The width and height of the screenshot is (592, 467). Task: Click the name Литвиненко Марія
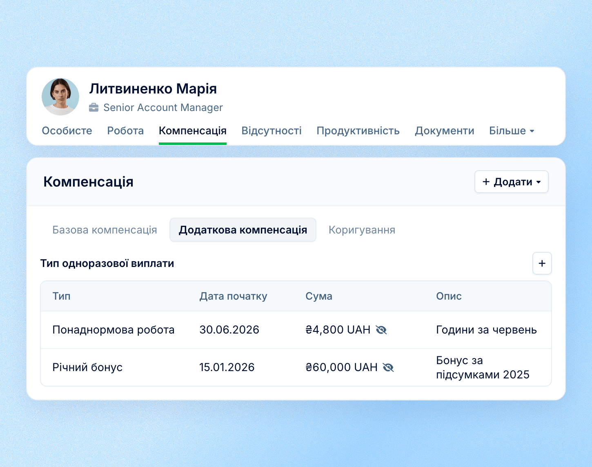tap(153, 89)
